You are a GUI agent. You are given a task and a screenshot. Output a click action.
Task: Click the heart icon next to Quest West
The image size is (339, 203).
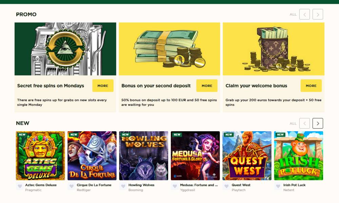(x=226, y=186)
